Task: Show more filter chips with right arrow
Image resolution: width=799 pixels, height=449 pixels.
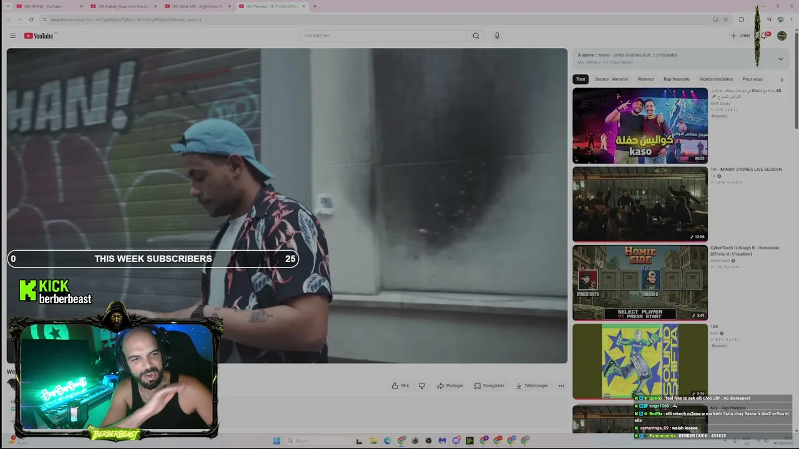Action: (x=782, y=79)
